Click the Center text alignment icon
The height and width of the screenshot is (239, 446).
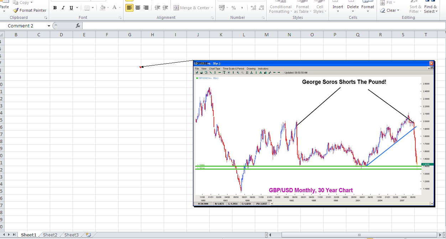(138, 7)
